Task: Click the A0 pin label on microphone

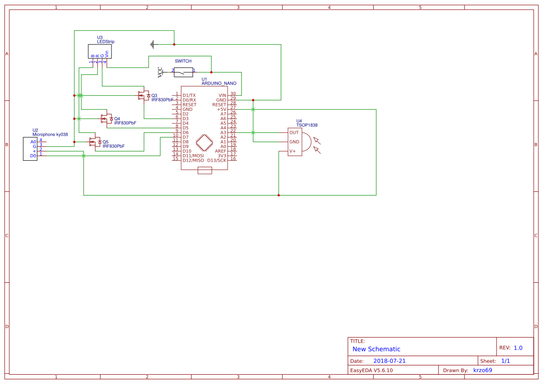Action: (x=33, y=142)
